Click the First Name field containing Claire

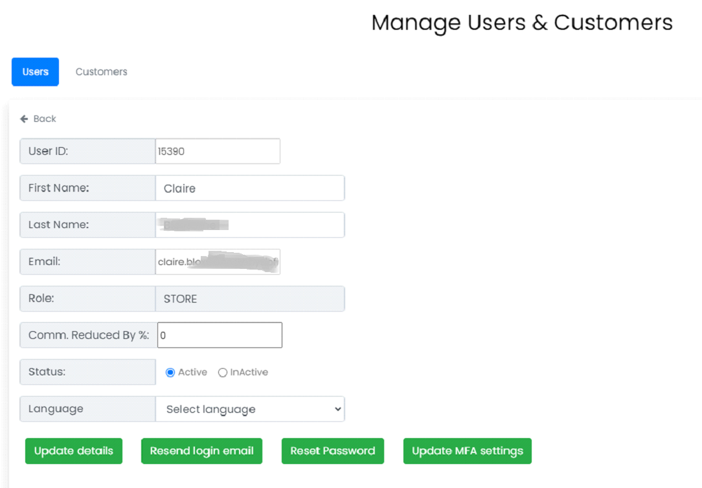pyautogui.click(x=249, y=189)
